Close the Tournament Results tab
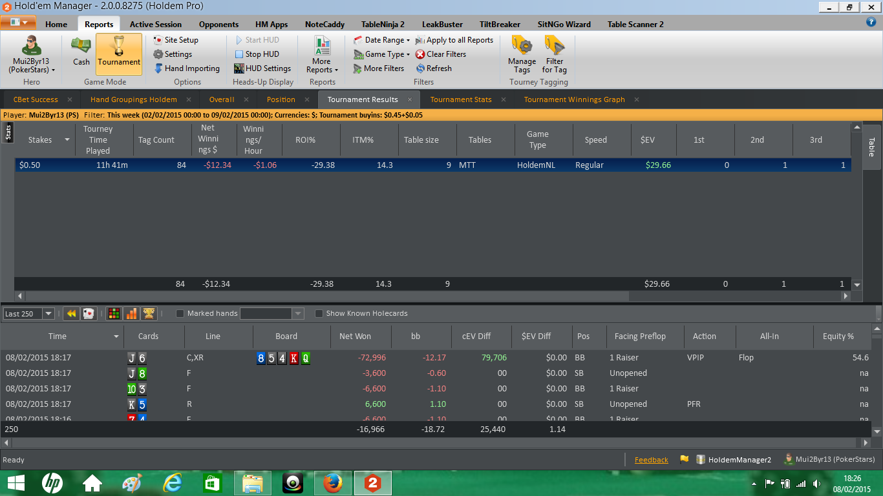Screen dimensions: 883x496 [409, 99]
